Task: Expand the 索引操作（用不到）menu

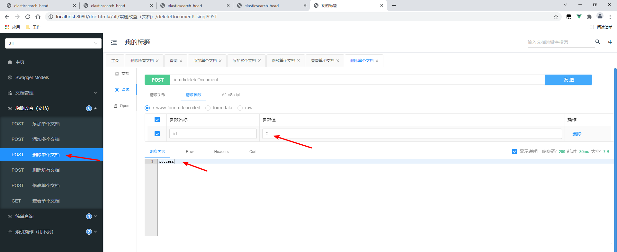Action: tap(51, 232)
